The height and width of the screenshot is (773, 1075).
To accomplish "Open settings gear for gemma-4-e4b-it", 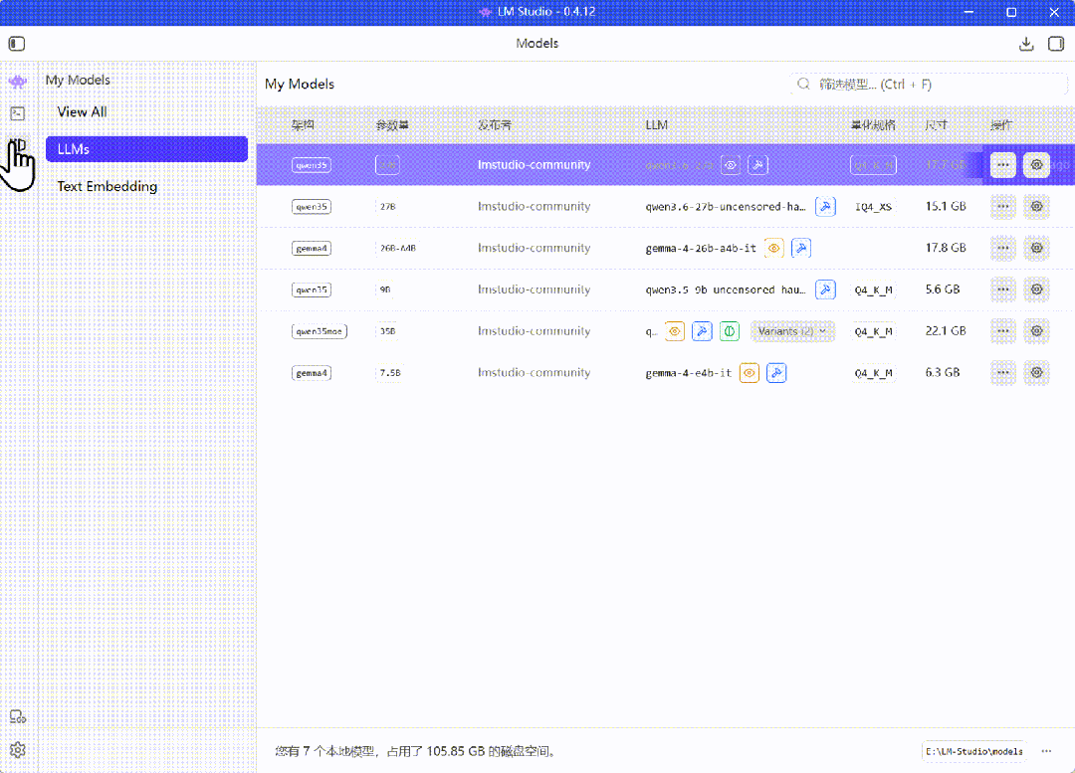I will coord(1036,373).
